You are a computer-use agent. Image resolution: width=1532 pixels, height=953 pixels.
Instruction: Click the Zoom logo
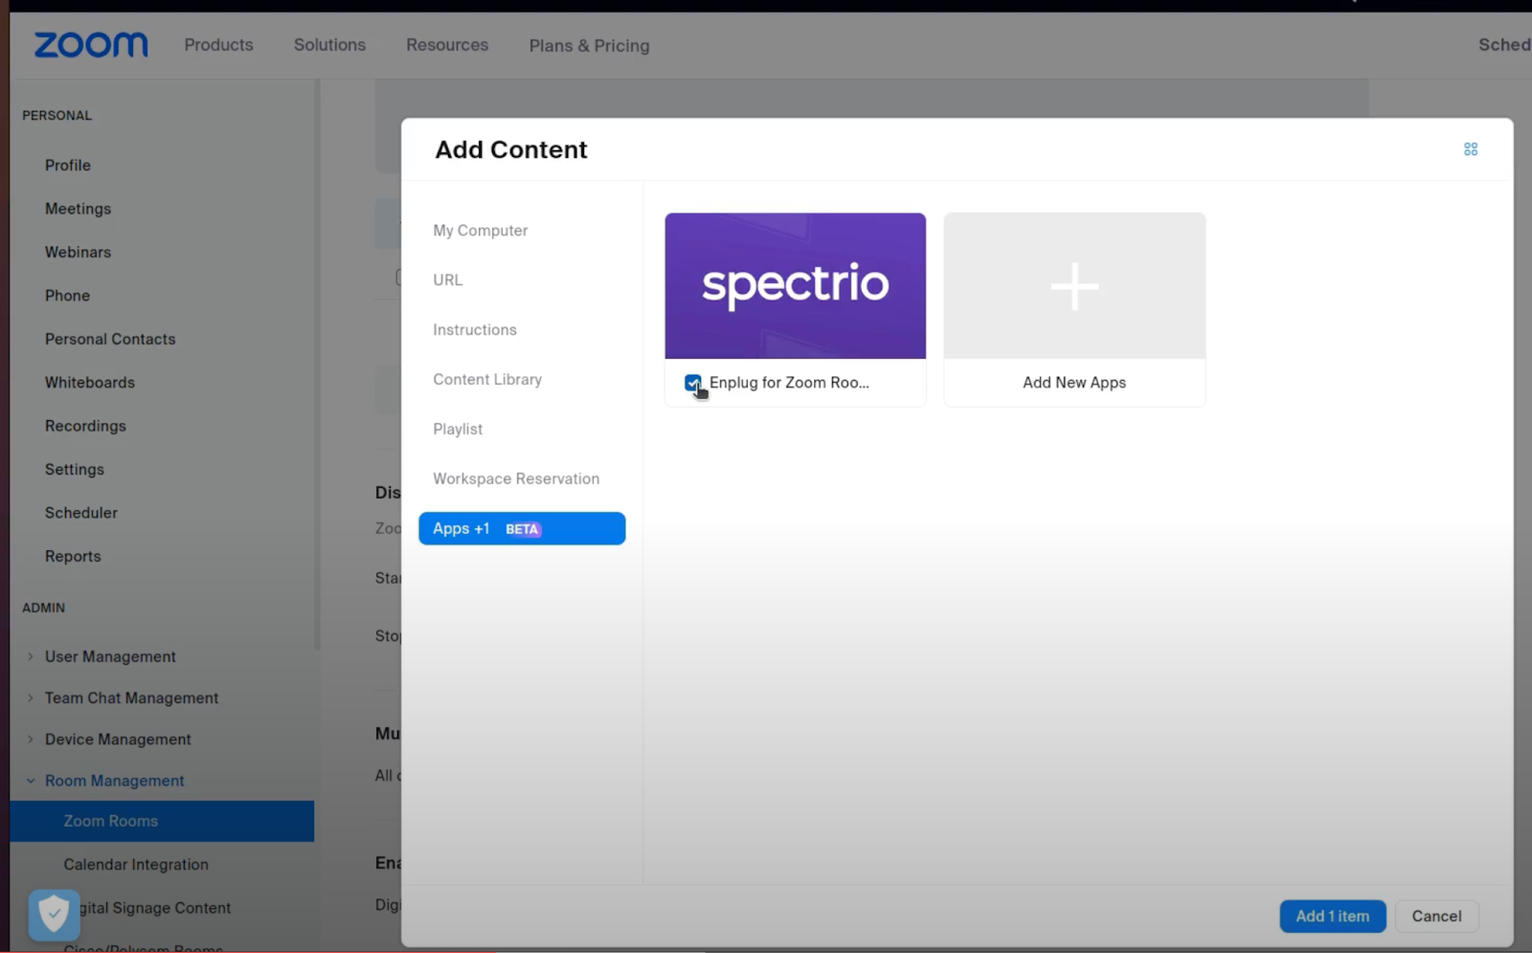pyautogui.click(x=91, y=45)
